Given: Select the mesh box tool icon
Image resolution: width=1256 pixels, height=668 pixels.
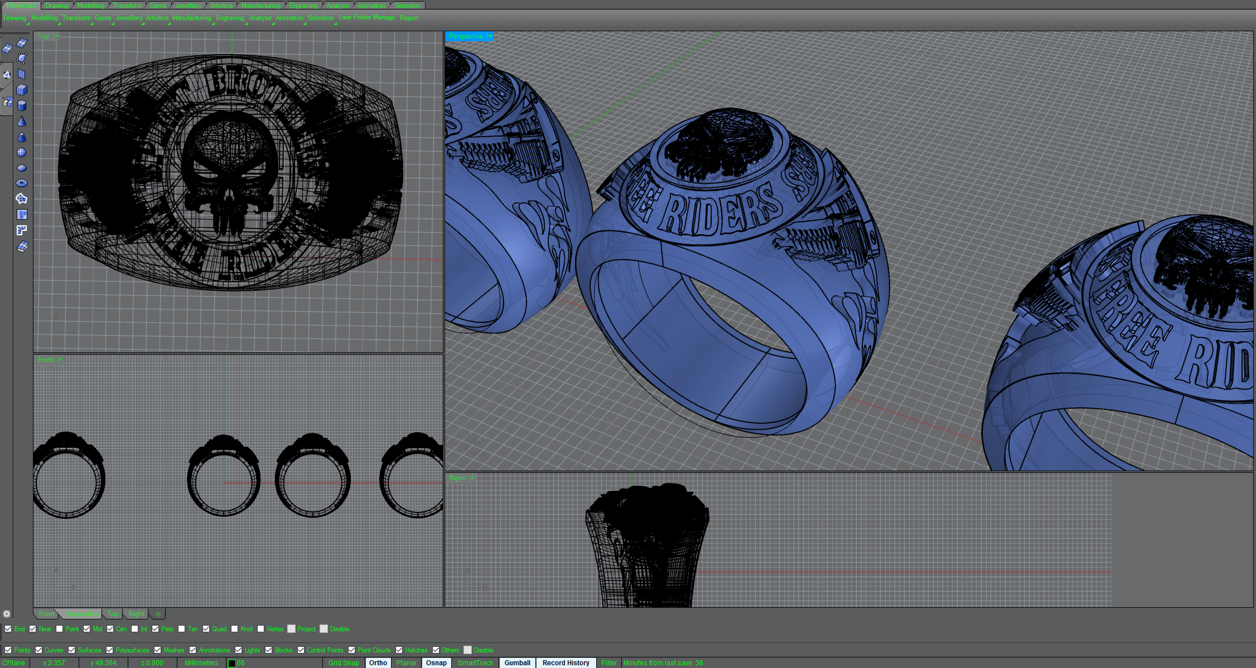Looking at the screenshot, I should (x=21, y=90).
